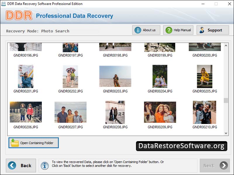The image size is (234, 175).
Task: Go Back to select another disk
Action: 21,165
